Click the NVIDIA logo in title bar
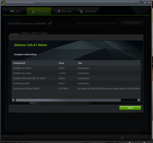Screen dimensions: 153x143 pyautogui.click(x=3, y=3)
